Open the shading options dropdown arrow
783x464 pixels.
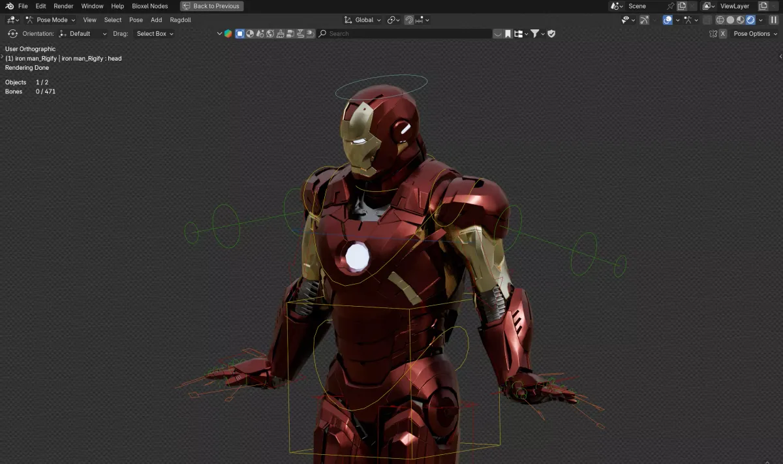[760, 20]
